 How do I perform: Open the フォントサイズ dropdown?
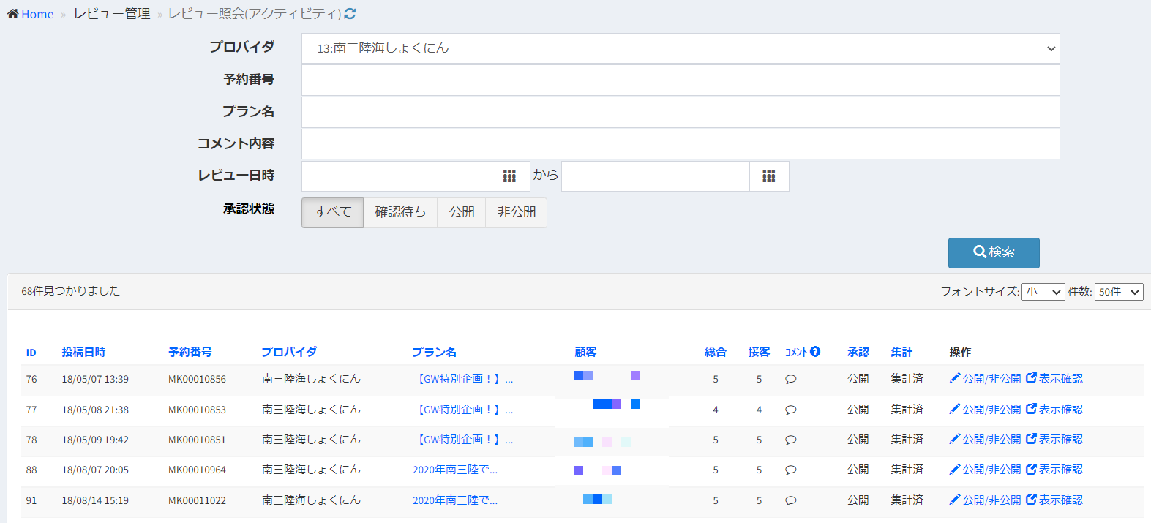coord(1043,292)
